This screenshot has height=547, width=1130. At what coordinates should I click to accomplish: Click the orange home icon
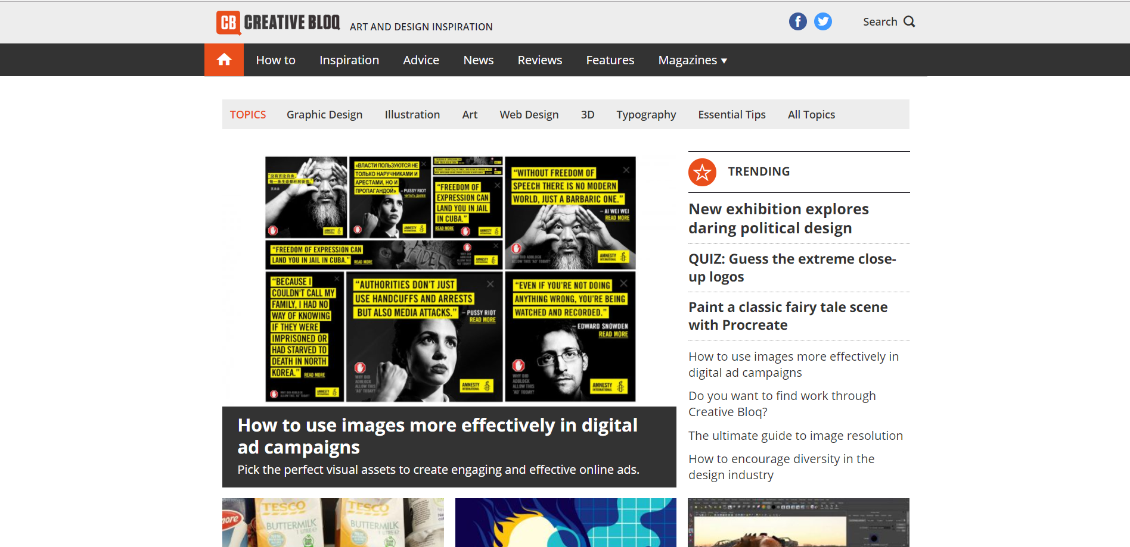[x=224, y=60]
